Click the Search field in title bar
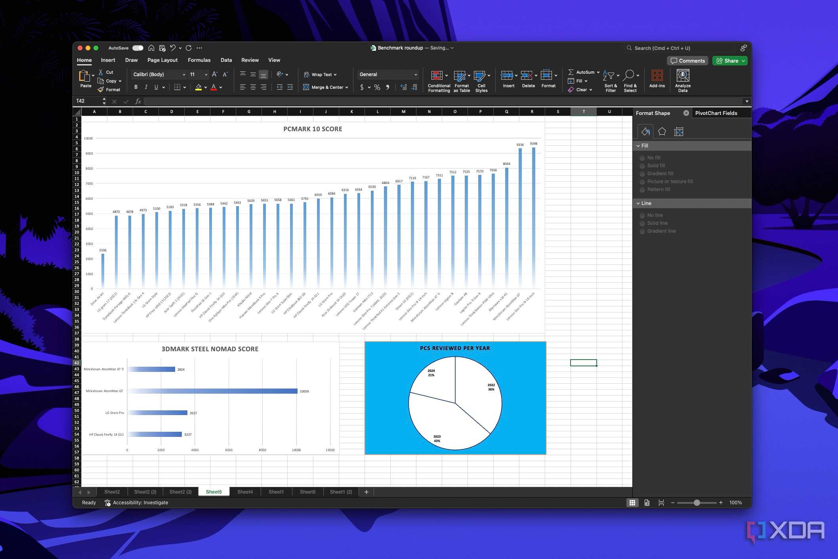The height and width of the screenshot is (559, 838). [679, 48]
